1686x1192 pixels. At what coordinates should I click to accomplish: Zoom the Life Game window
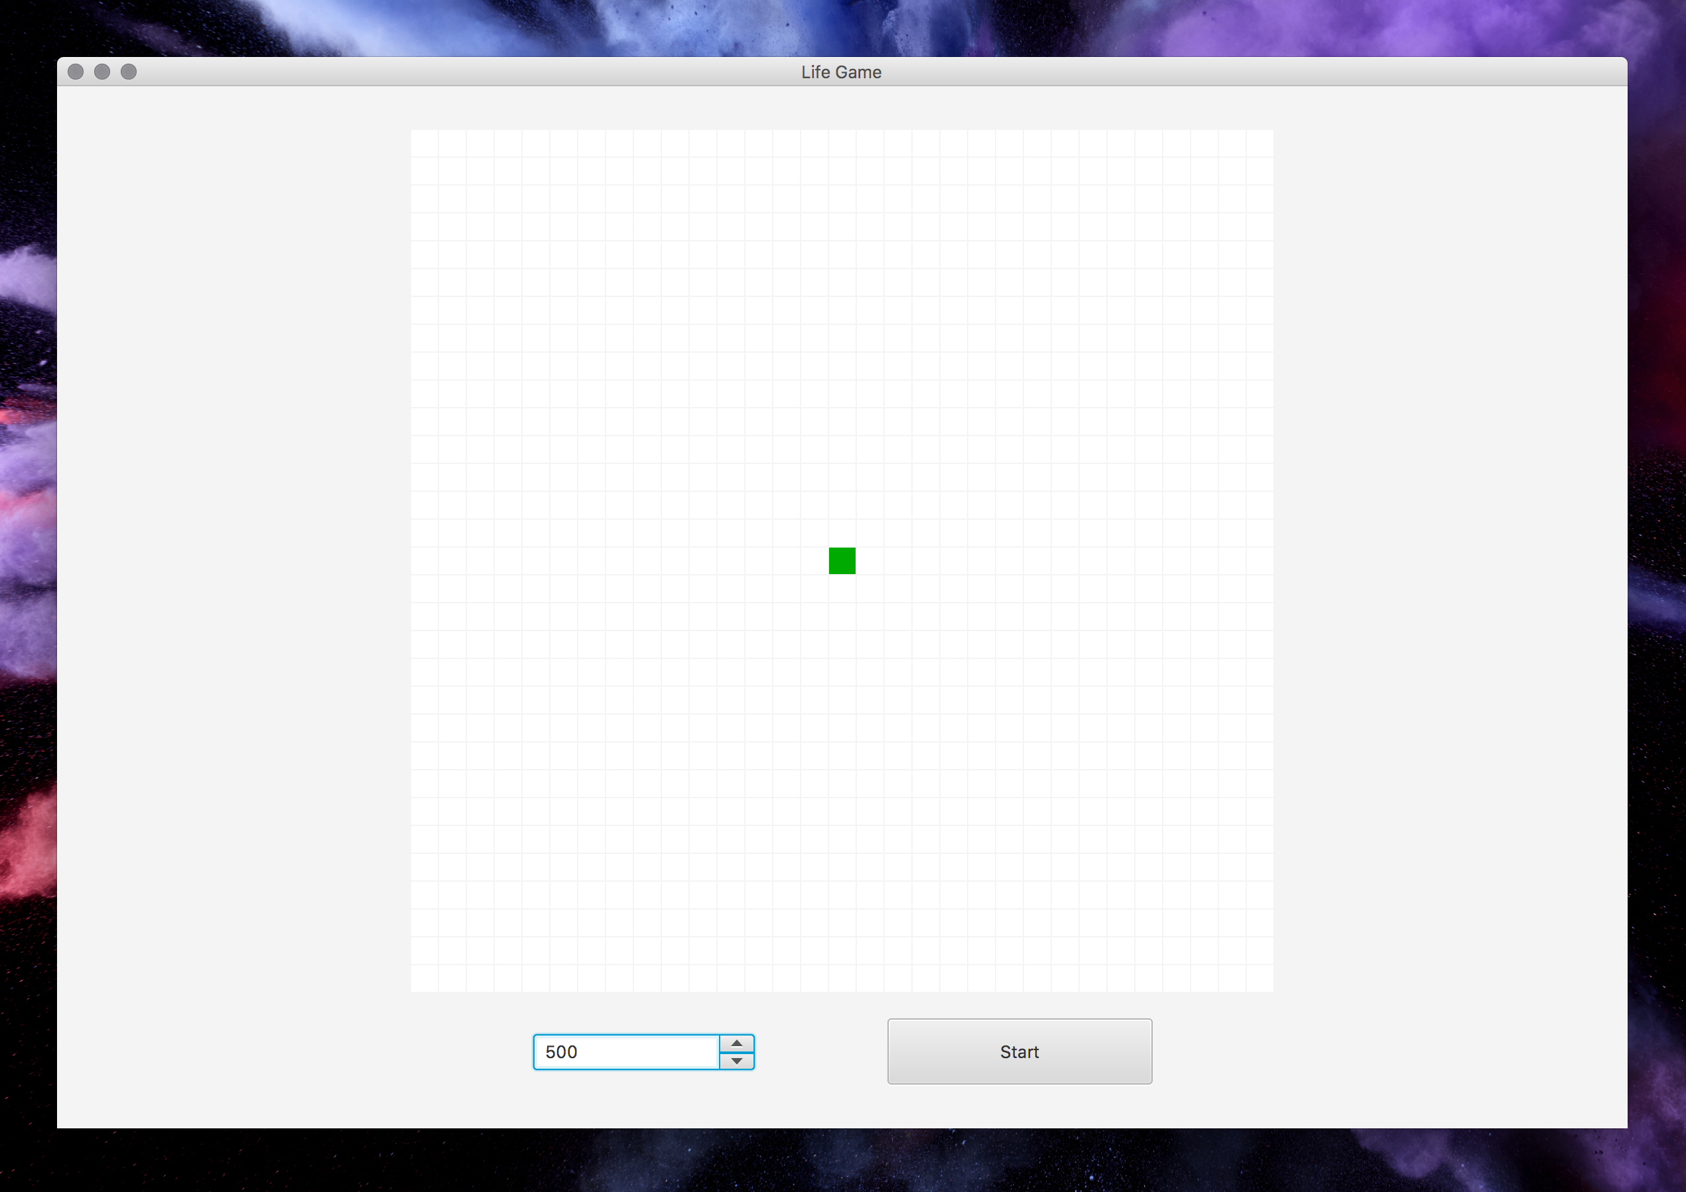tap(129, 71)
